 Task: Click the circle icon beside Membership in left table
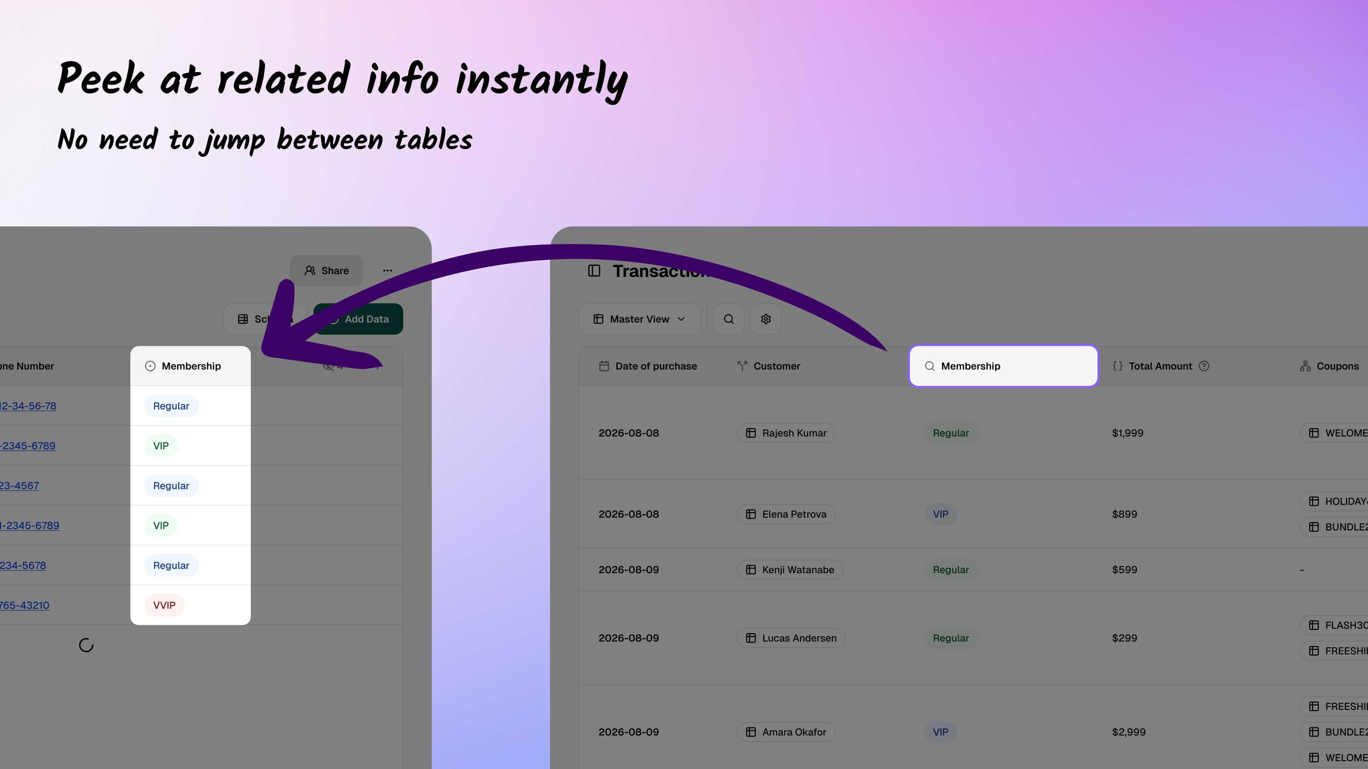150,366
